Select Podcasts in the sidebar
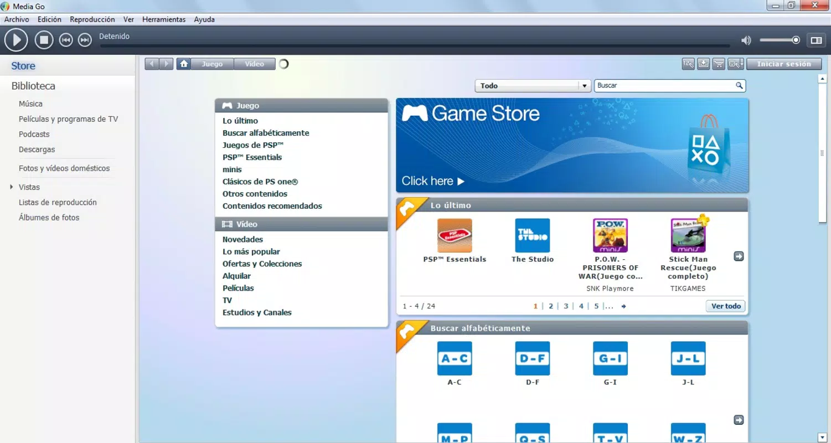The width and height of the screenshot is (831, 443). click(34, 134)
